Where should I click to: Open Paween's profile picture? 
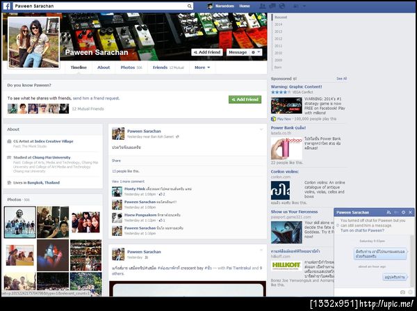tap(34, 42)
